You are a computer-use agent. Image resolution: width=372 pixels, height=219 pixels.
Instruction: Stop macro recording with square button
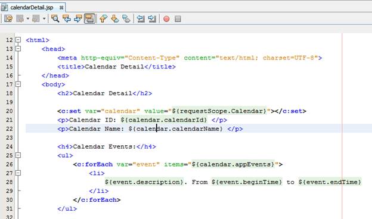[178, 19]
